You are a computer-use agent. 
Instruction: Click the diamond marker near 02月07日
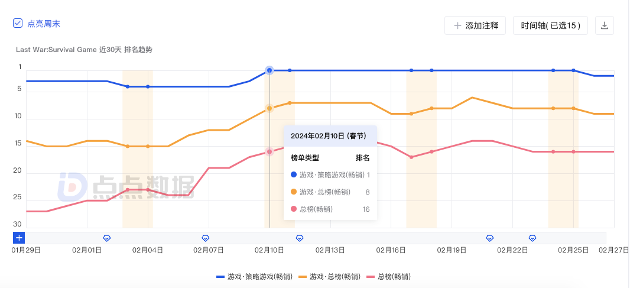point(206,238)
